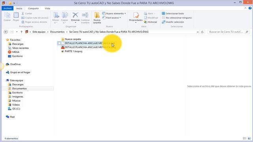Image resolution: width=253 pixels, height=142 pixels.
Task: Open address bar history dropdown
Action: [198, 32]
